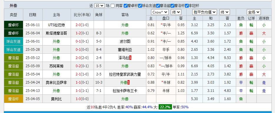Open the 泽马拉 team link
275x113 pixels.
(x=124, y=58)
